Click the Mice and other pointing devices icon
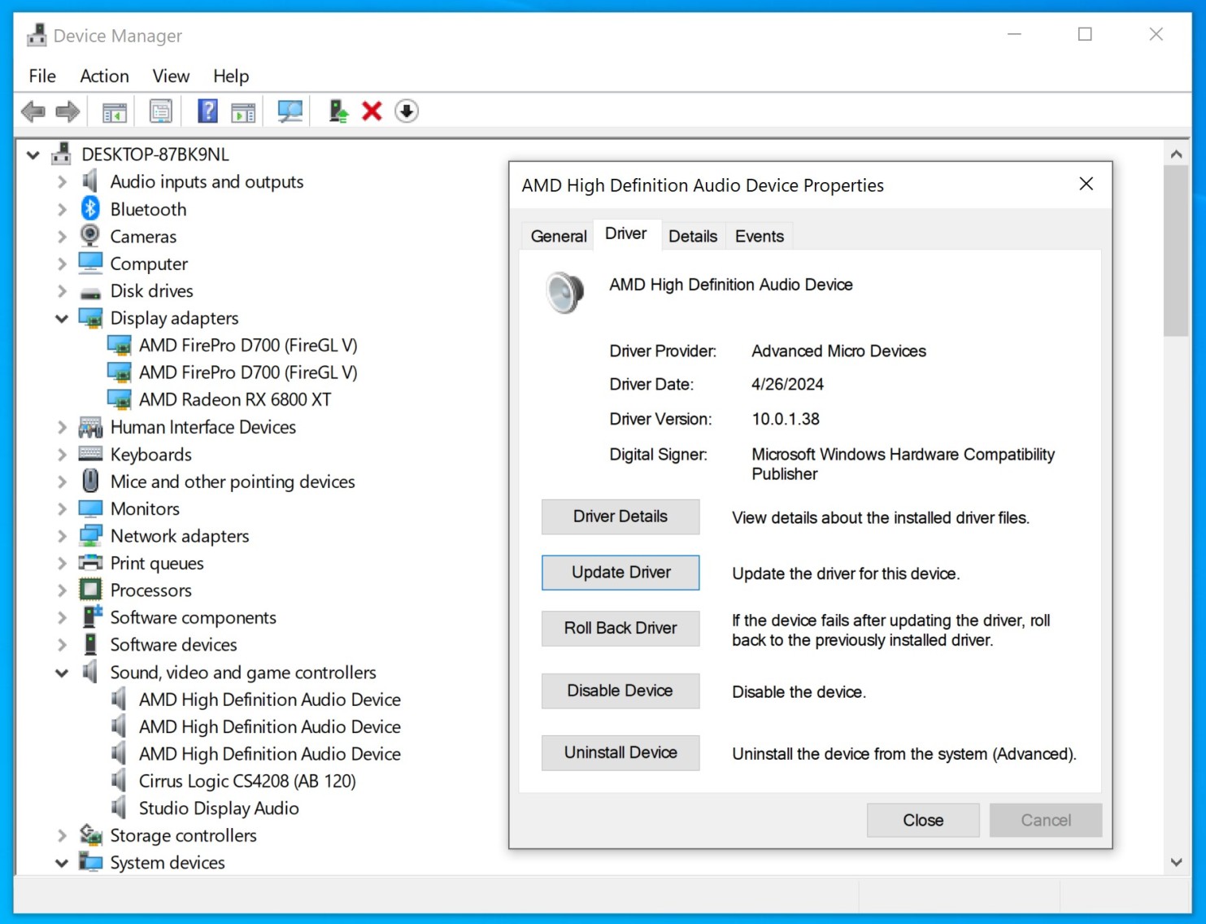The width and height of the screenshot is (1206, 924). [90, 481]
